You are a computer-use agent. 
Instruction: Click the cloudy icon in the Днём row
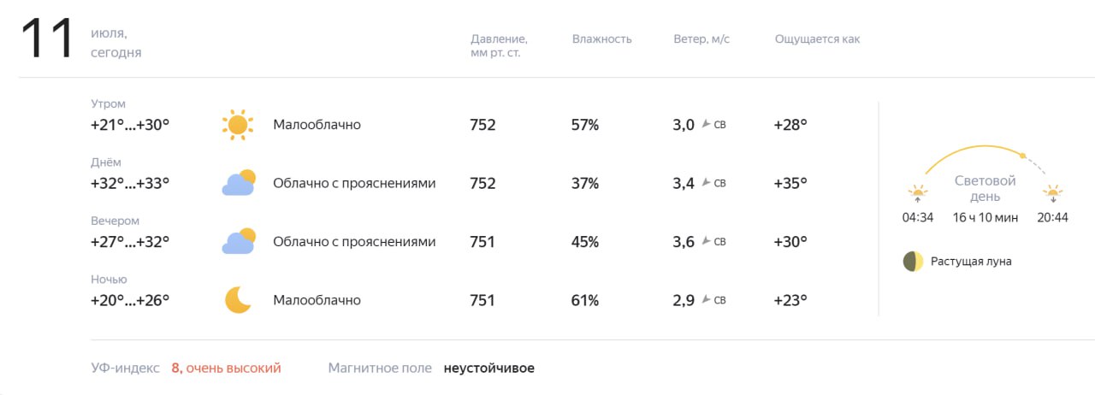click(238, 183)
